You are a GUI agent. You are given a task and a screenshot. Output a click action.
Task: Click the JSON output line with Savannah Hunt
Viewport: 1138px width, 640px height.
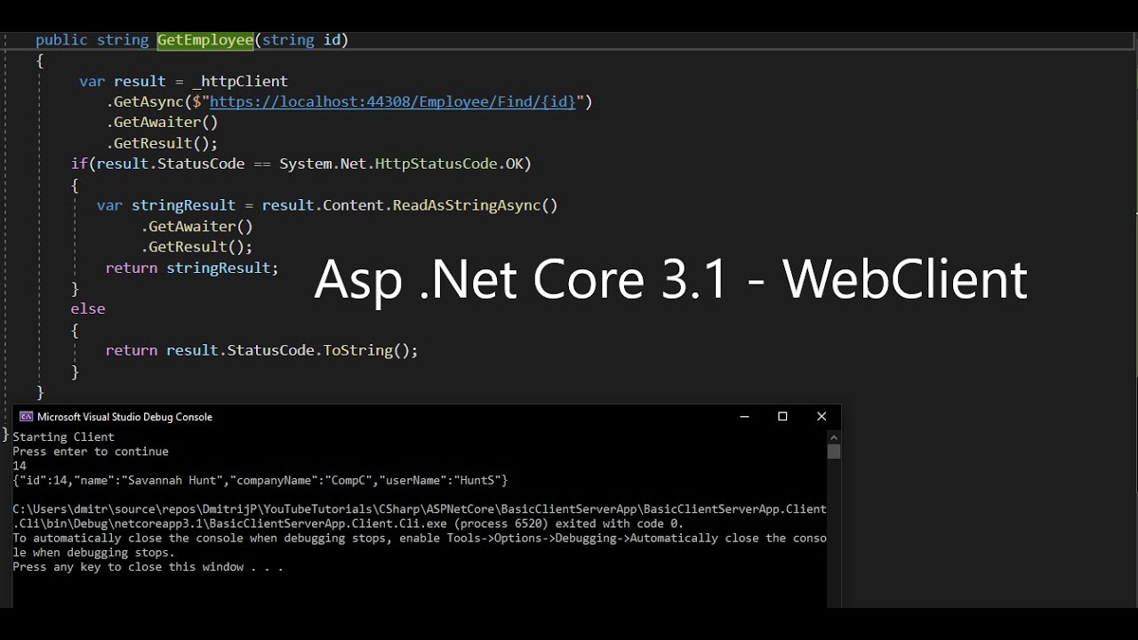tap(260, 480)
